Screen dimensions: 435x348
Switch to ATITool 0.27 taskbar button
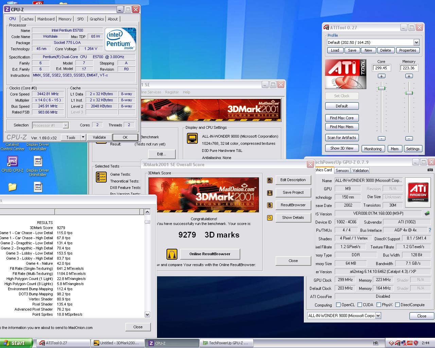64,343
